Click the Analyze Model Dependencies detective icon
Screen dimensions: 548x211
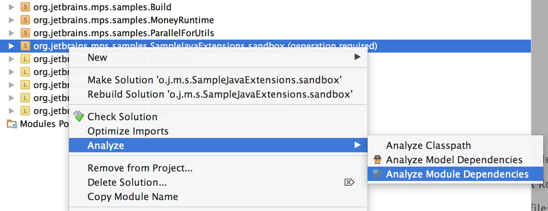[378, 159]
